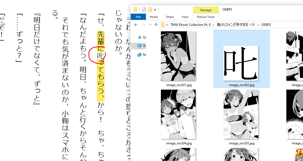Image resolution: width=303 pixels, height=161 pixels.
Task: Click the OEBPS title in the Explorer title bar
Action: pos(227,9)
